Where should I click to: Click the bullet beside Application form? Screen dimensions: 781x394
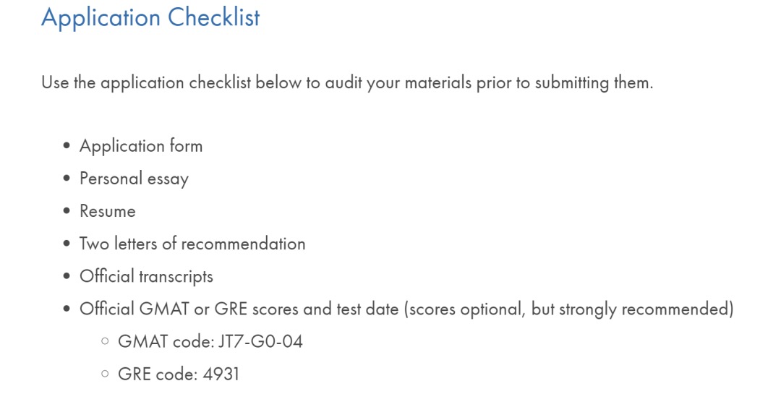coord(67,146)
